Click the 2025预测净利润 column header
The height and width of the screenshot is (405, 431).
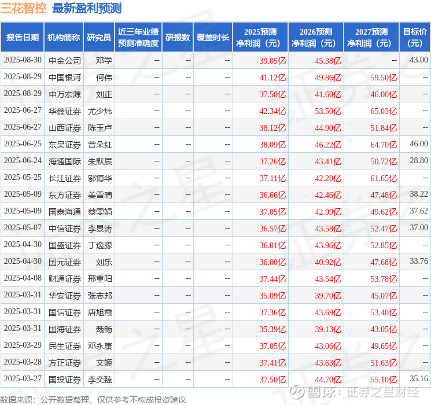260,37
